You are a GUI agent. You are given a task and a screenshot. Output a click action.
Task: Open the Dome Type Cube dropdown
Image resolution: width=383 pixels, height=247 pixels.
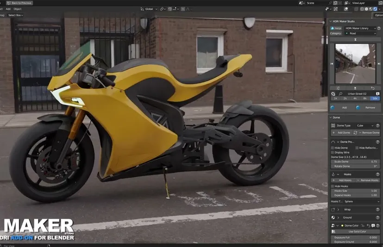pos(365,125)
